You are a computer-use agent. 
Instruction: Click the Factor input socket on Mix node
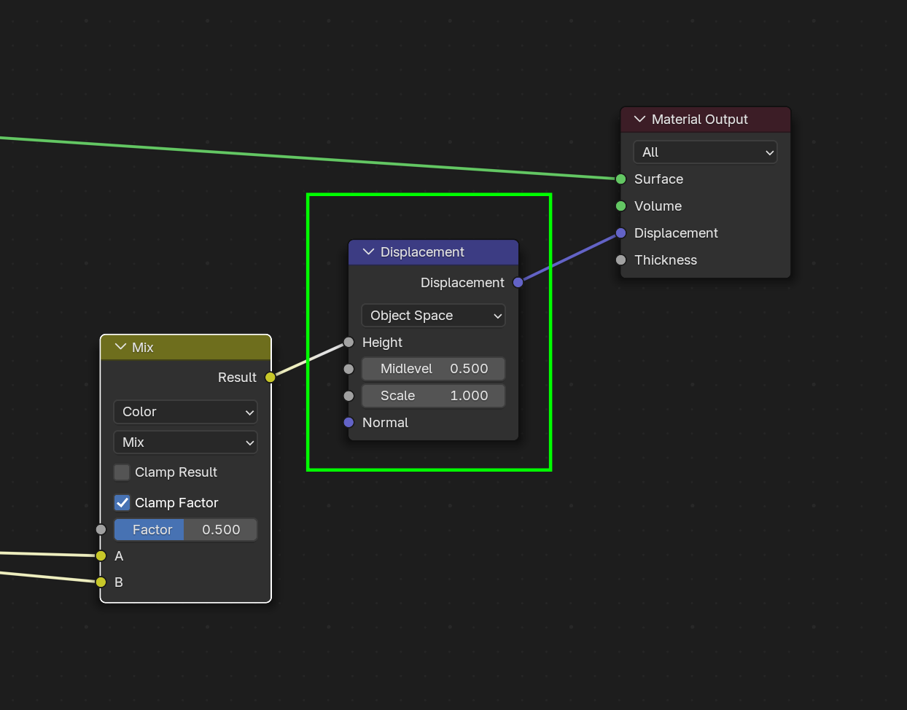101,530
